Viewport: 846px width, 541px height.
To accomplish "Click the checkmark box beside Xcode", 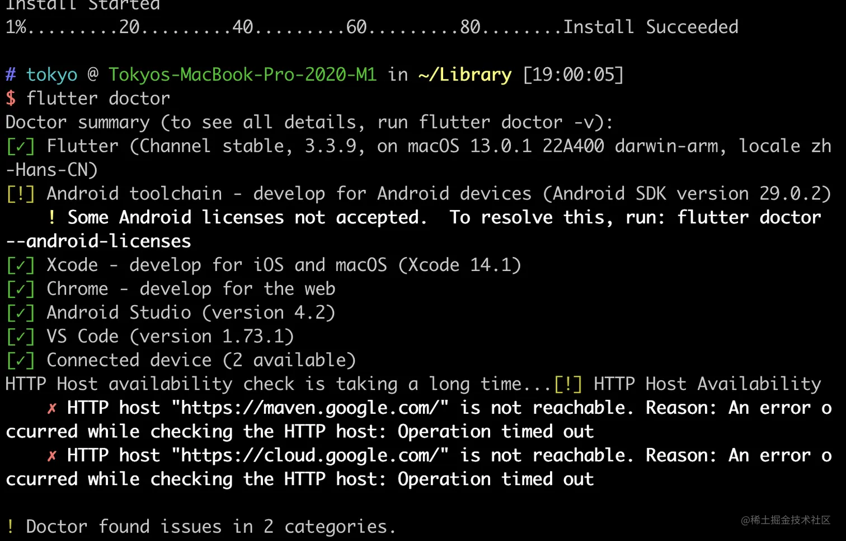I will tap(20, 265).
